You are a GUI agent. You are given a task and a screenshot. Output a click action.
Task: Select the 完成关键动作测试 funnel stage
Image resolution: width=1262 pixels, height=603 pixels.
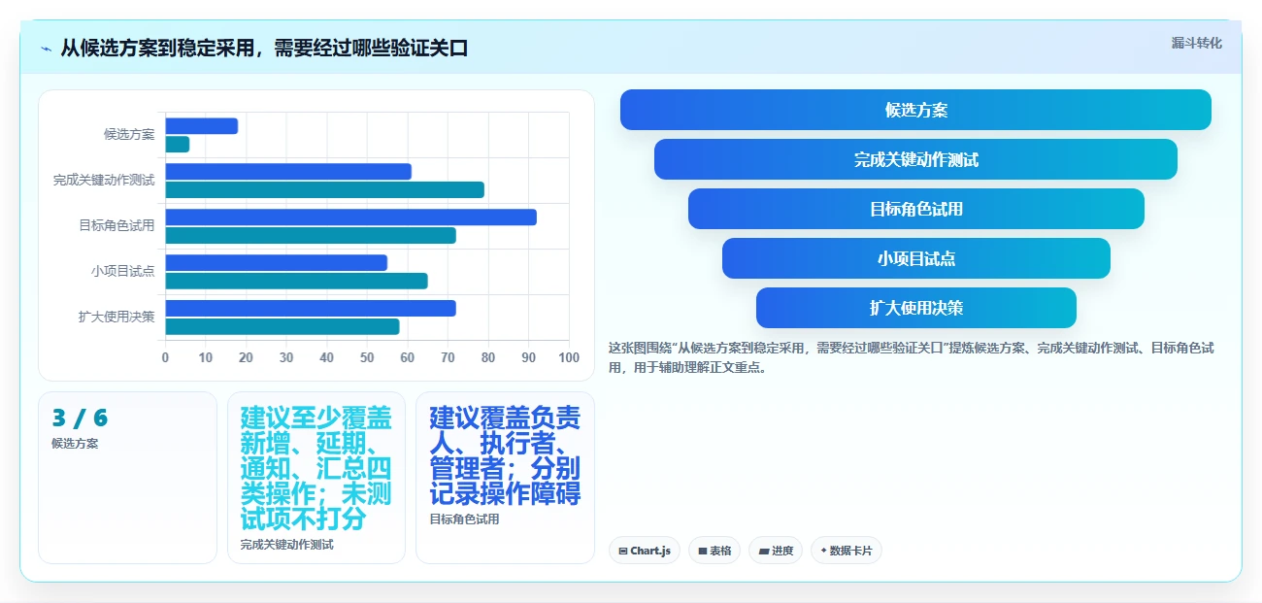(915, 159)
